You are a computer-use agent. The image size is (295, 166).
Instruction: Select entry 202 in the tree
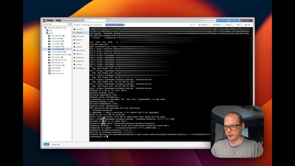(x=58, y=60)
